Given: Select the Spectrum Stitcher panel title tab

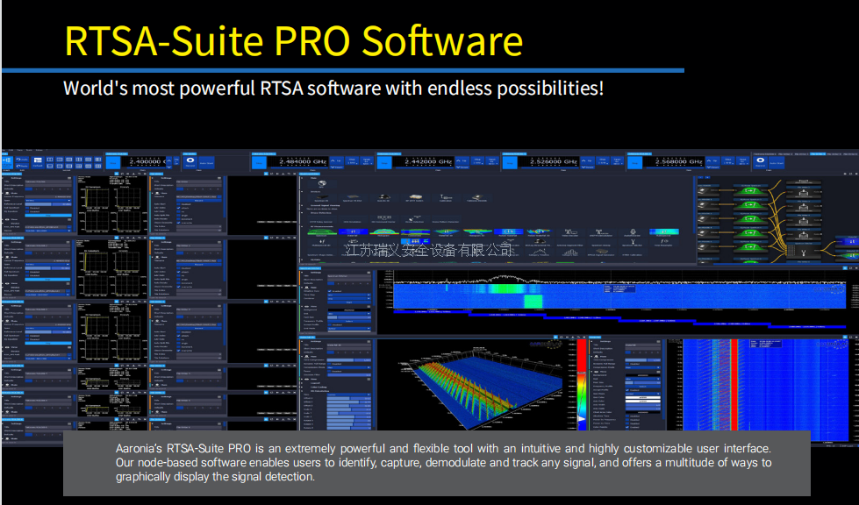Looking at the screenshot, I should (310, 268).
